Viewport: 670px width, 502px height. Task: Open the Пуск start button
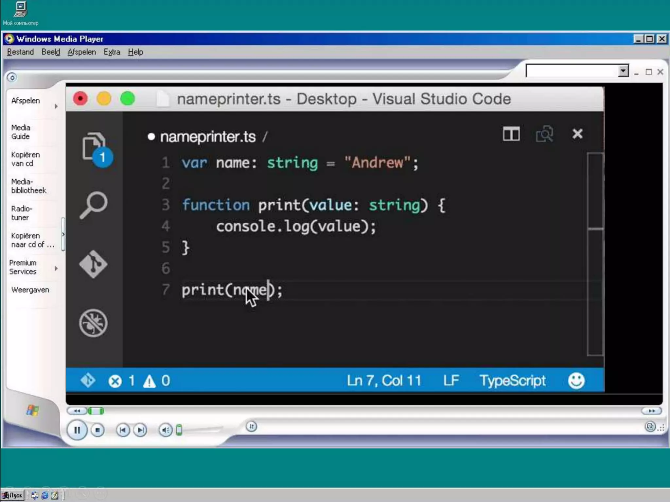click(12, 495)
